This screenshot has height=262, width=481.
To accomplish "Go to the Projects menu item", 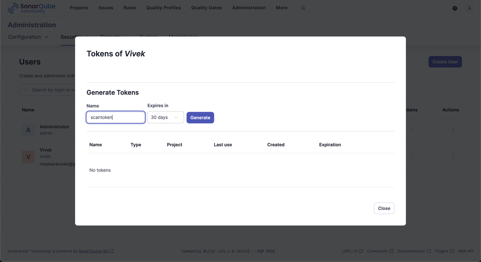I will (79, 8).
